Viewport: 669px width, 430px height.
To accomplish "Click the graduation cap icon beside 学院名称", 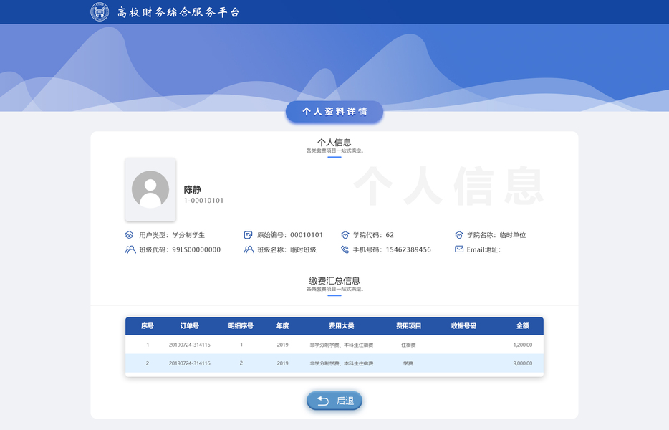I will point(458,235).
